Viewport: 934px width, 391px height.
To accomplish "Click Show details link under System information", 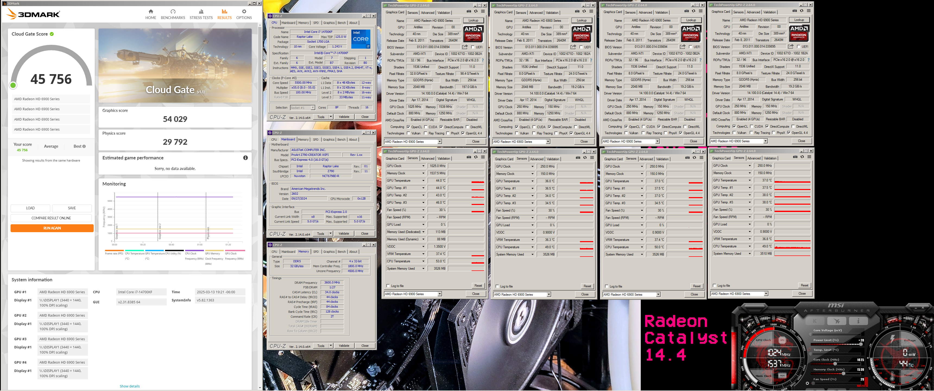I will (x=130, y=386).
